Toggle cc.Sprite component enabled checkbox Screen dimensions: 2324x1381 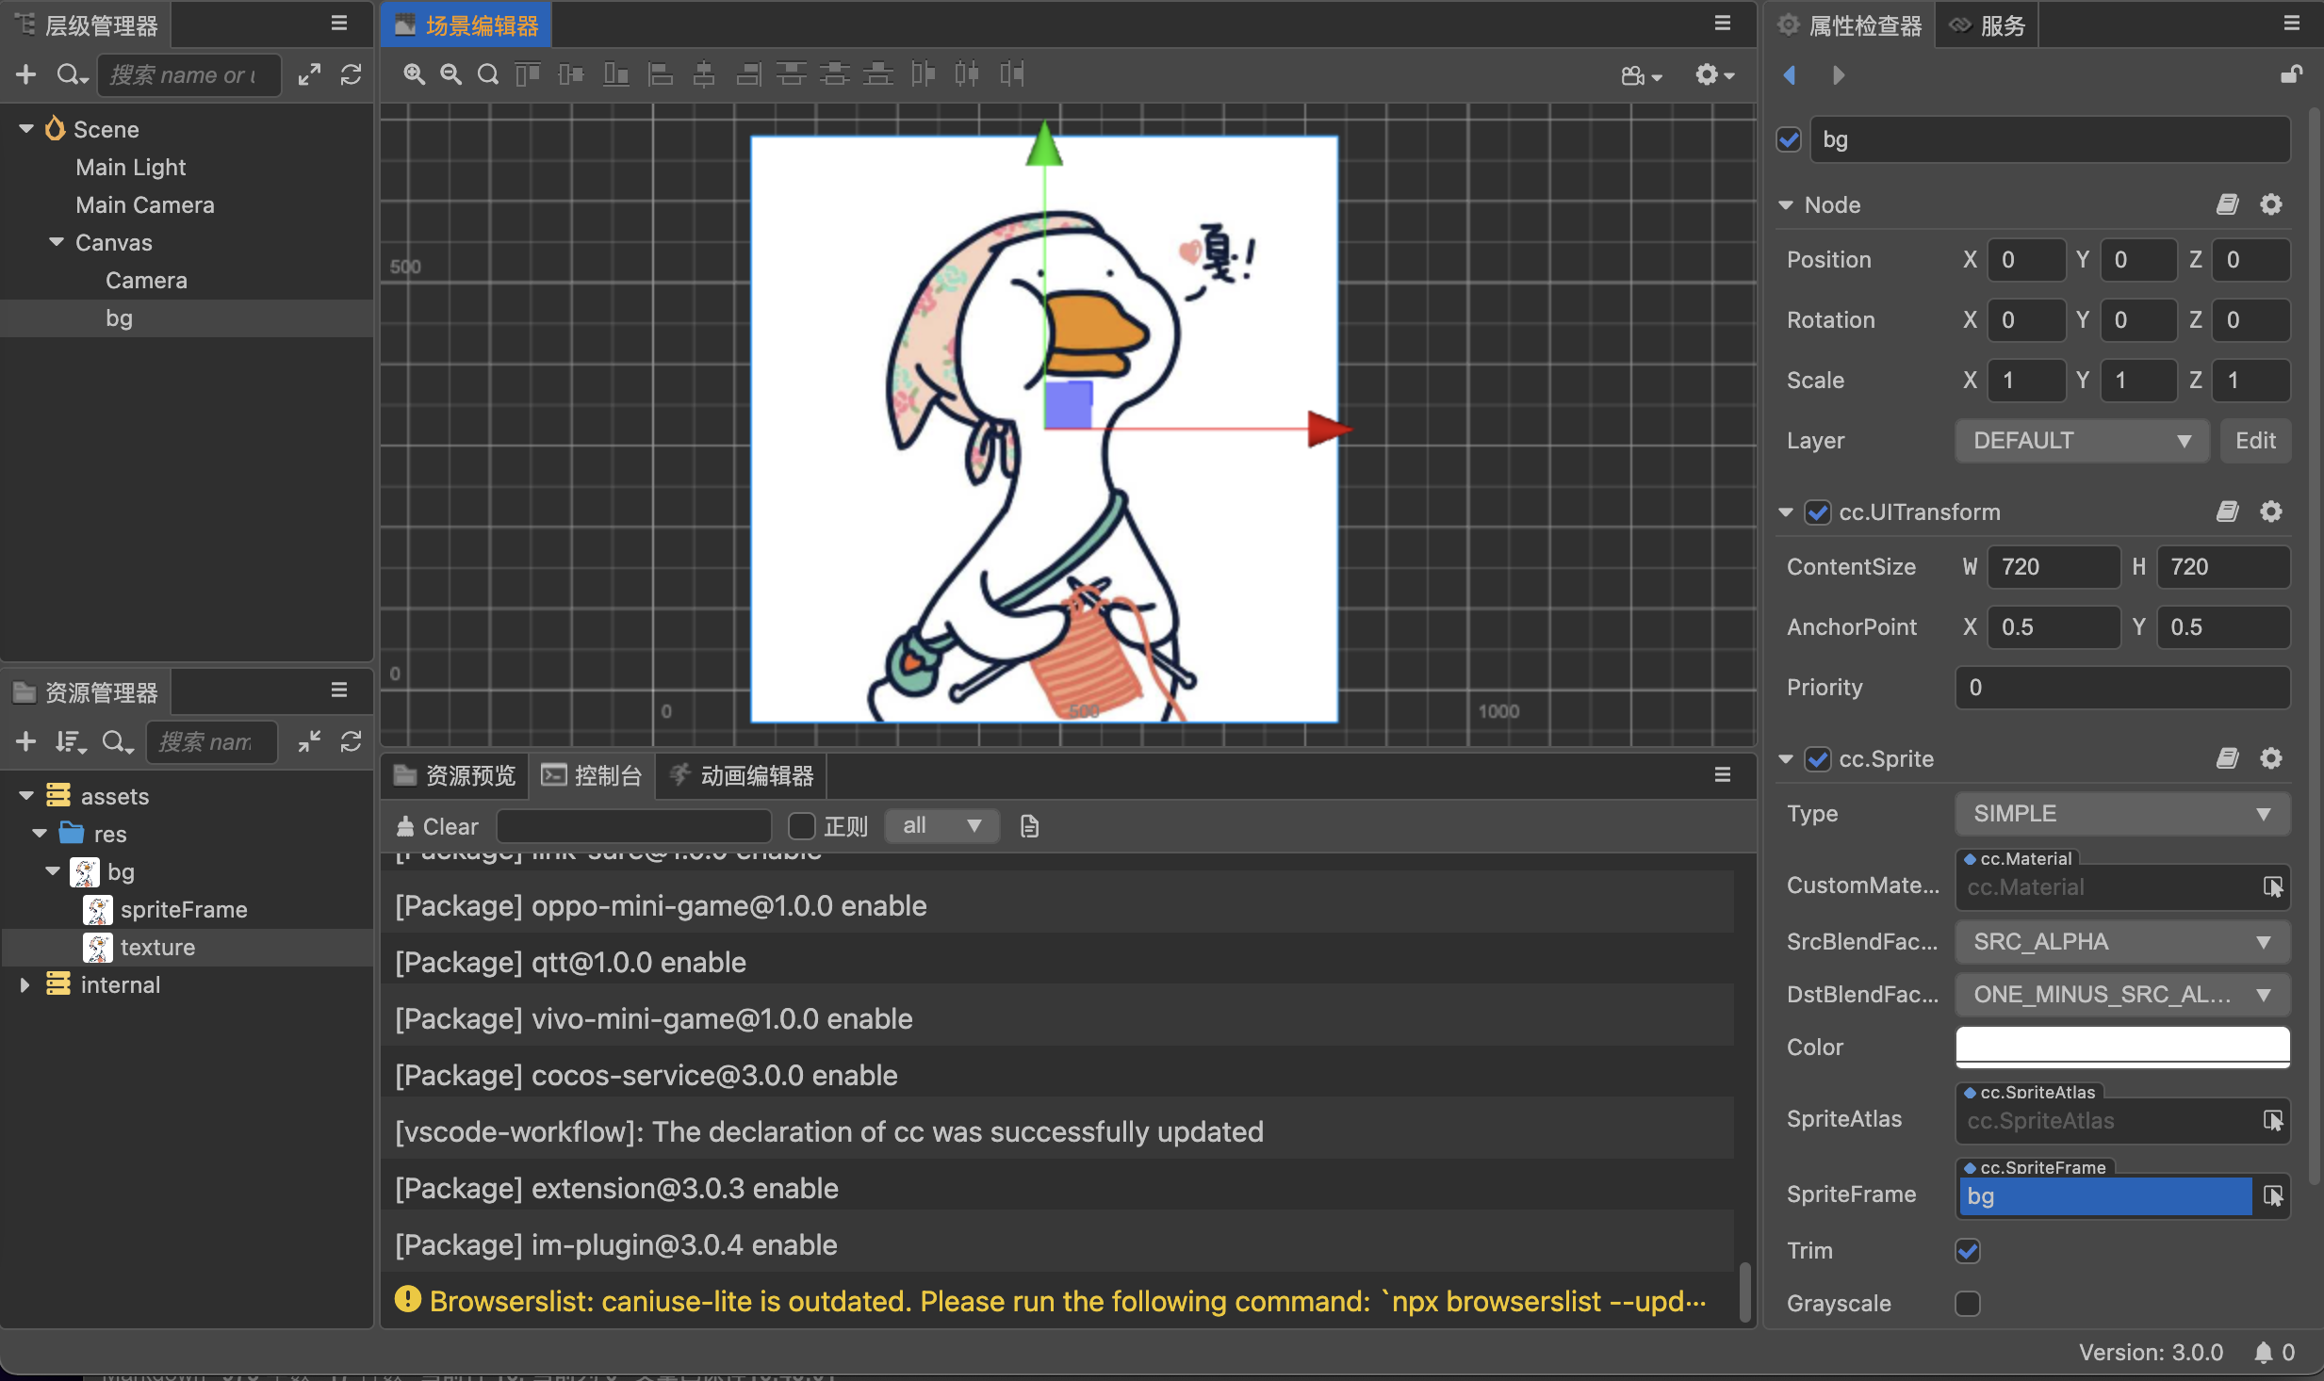[1818, 758]
